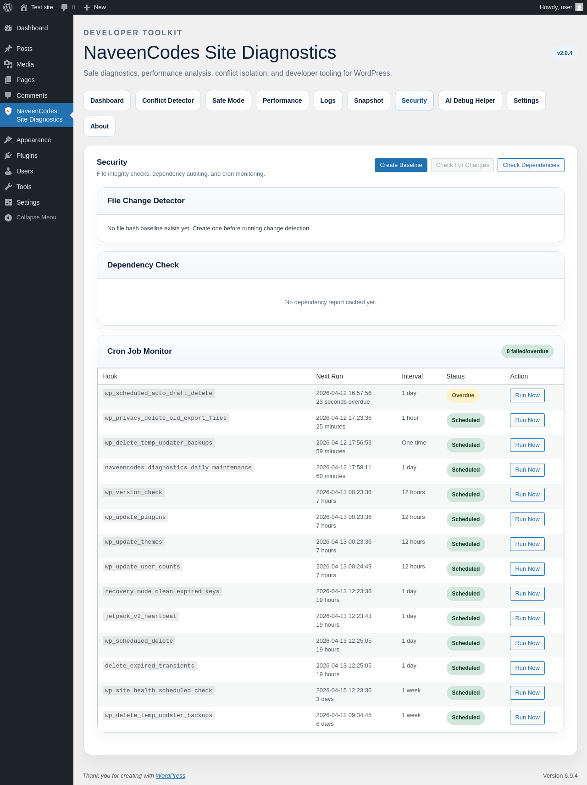Follow the WordPress link in the footer
The image size is (587, 785).
(x=171, y=776)
